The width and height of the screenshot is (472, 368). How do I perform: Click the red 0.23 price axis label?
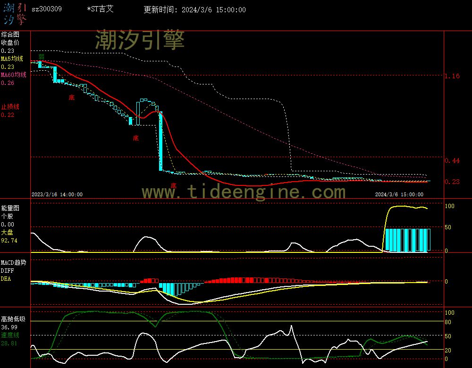pyautogui.click(x=452, y=182)
